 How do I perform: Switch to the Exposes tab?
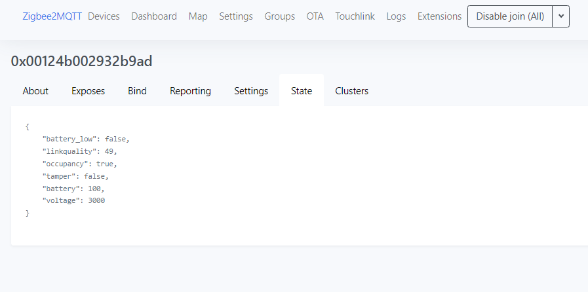[88, 91]
